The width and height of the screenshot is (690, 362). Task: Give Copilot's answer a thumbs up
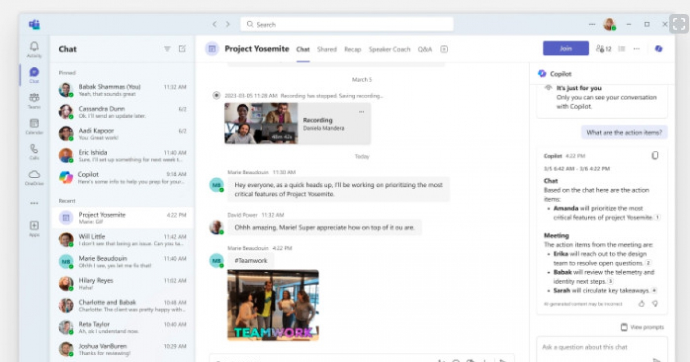[642, 305]
